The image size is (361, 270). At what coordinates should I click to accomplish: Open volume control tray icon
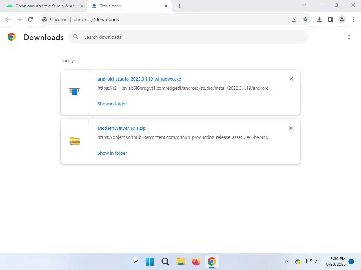(317, 262)
